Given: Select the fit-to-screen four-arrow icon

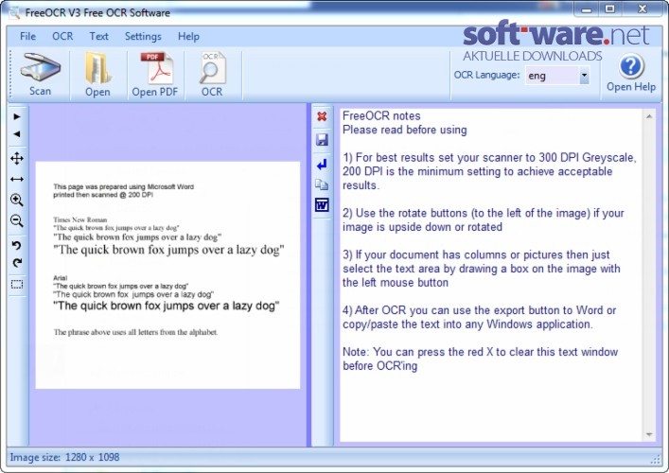Looking at the screenshot, I should 17,158.
